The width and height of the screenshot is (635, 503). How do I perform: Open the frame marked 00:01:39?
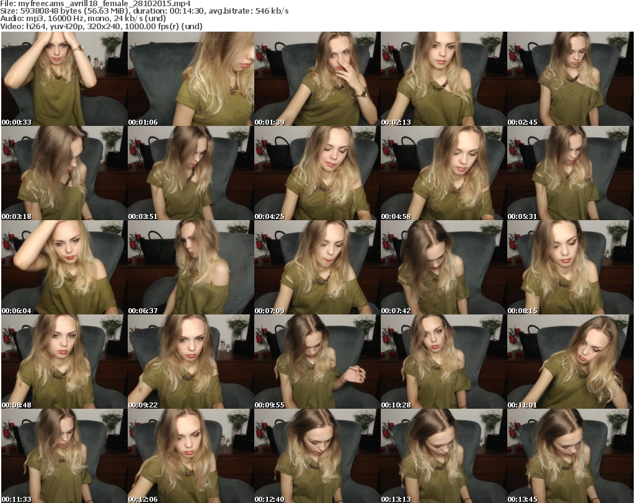pyautogui.click(x=317, y=79)
